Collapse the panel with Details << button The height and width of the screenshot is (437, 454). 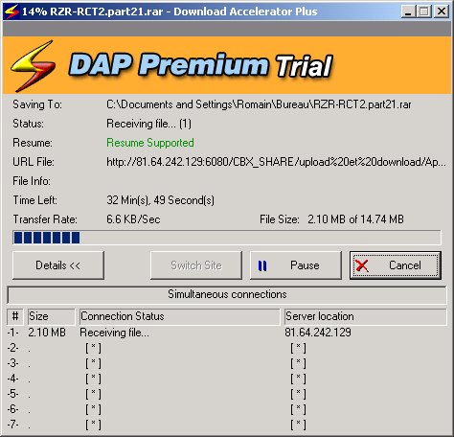(x=58, y=265)
